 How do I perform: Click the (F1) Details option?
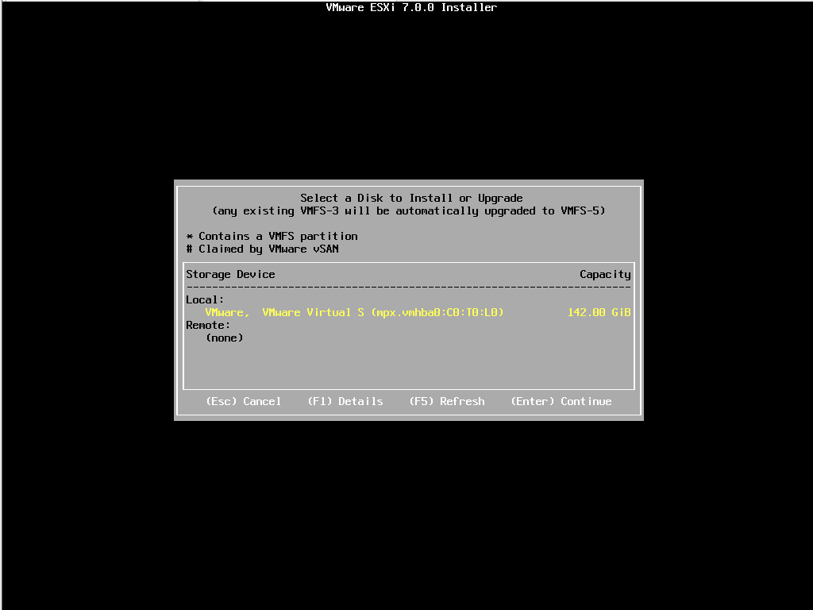[345, 401]
